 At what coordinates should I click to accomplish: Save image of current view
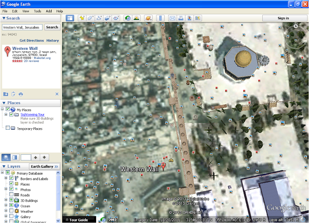(189, 18)
